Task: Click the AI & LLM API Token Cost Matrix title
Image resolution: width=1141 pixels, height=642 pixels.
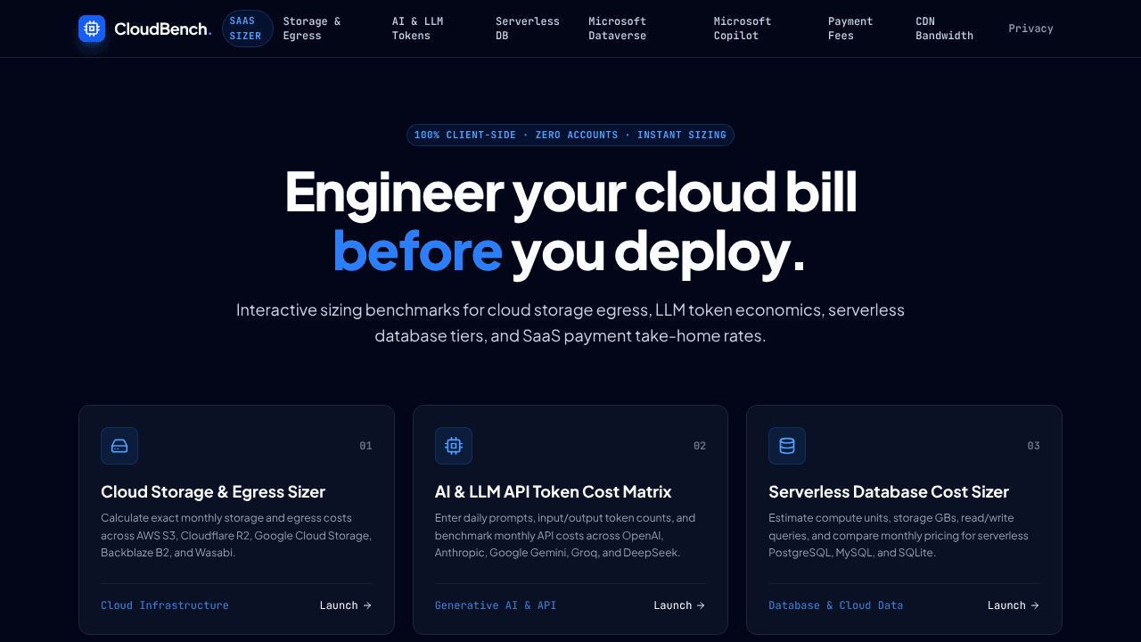Action: click(554, 491)
